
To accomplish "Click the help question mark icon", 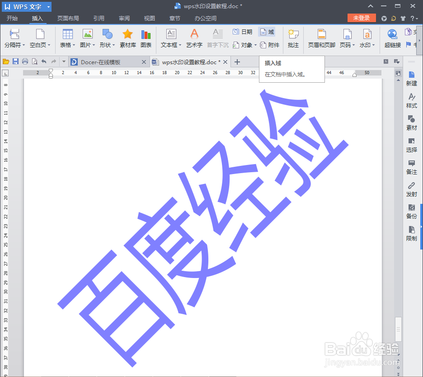I will [413, 19].
